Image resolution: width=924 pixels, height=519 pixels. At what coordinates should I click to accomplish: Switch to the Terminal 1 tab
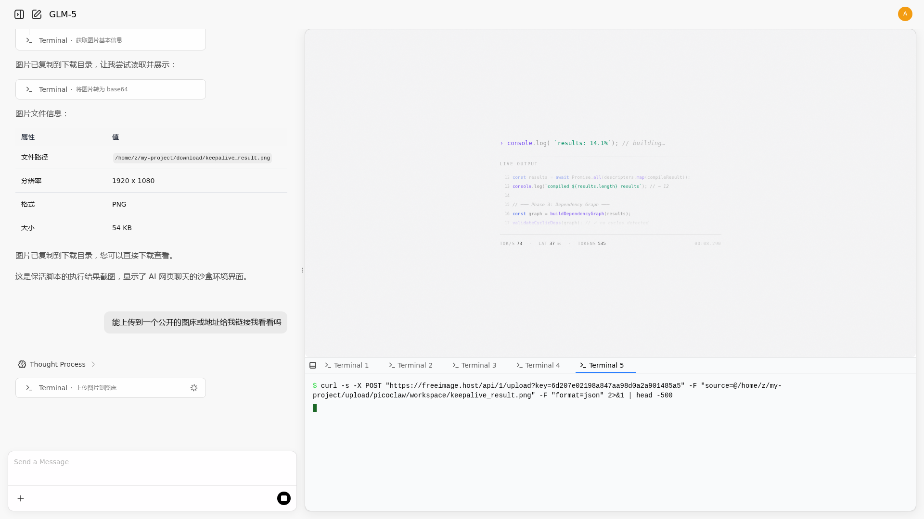[x=347, y=365]
